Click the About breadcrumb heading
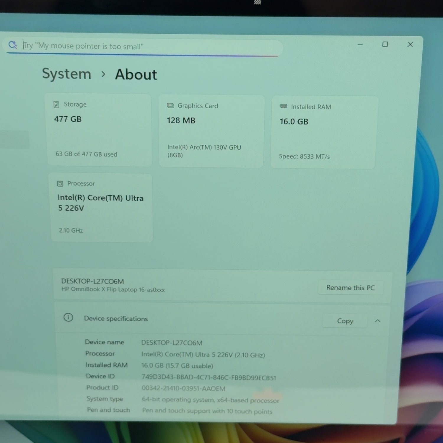Screen dimensions: 443x443 136,74
